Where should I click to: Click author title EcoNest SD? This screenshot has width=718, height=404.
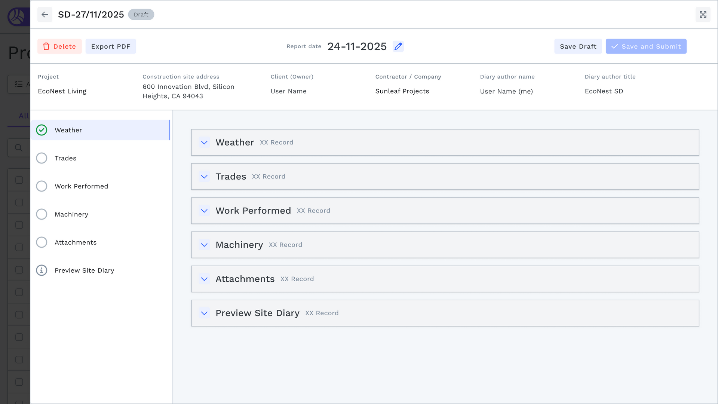click(x=604, y=91)
